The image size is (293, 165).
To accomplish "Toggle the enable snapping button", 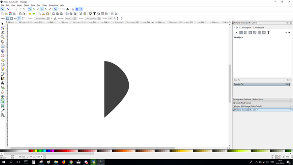I will 2,9.
